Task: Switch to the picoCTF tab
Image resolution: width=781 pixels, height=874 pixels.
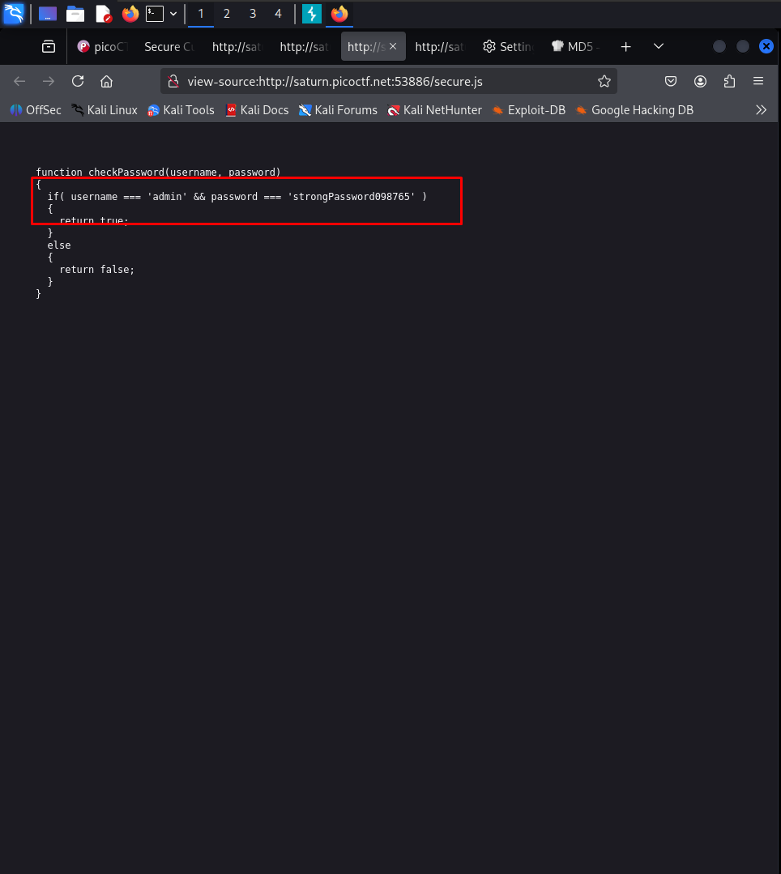Action: click(x=103, y=47)
